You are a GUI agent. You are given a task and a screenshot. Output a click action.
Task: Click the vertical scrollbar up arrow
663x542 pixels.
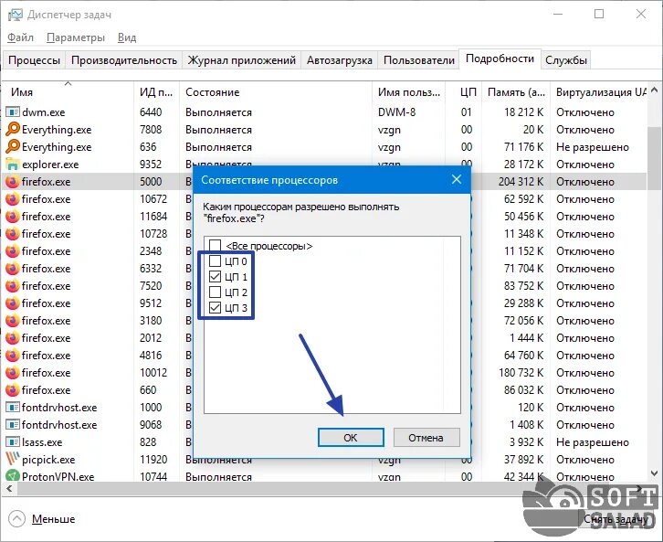[654, 90]
